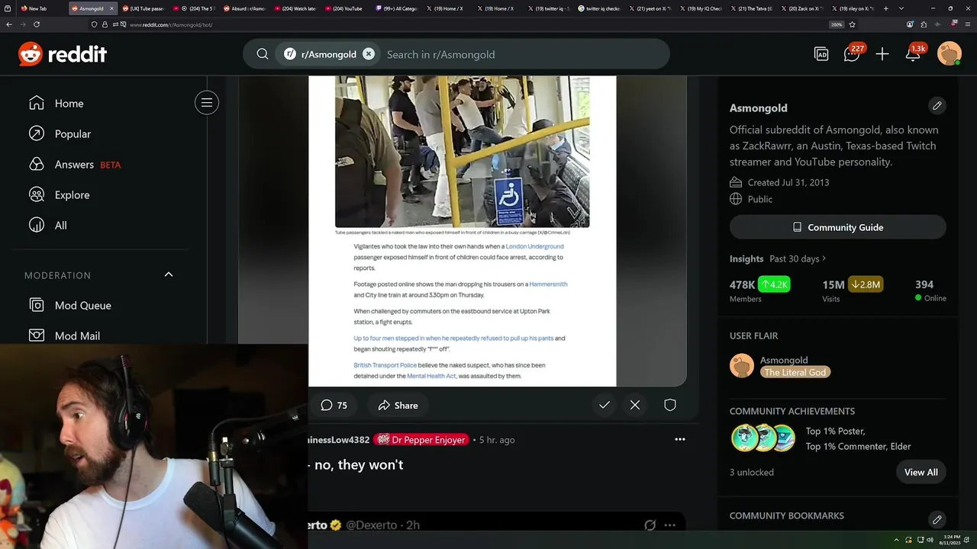Viewport: 977px width, 549px height.
Task: Click the reddit.com address bar
Action: pyautogui.click(x=458, y=24)
